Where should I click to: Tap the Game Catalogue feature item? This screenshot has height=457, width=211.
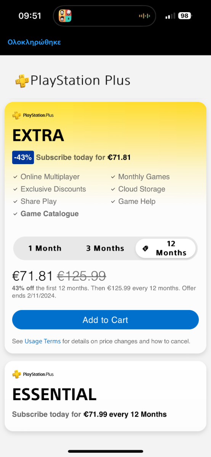tap(50, 214)
